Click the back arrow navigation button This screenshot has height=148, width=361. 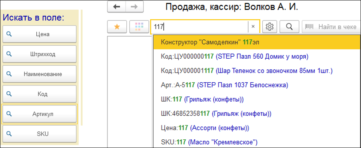tap(117, 7)
